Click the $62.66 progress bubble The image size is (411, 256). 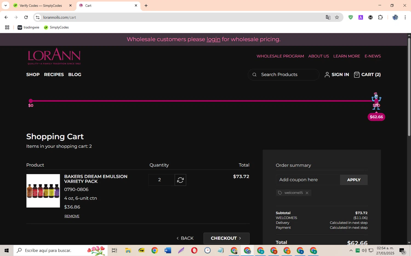click(376, 117)
